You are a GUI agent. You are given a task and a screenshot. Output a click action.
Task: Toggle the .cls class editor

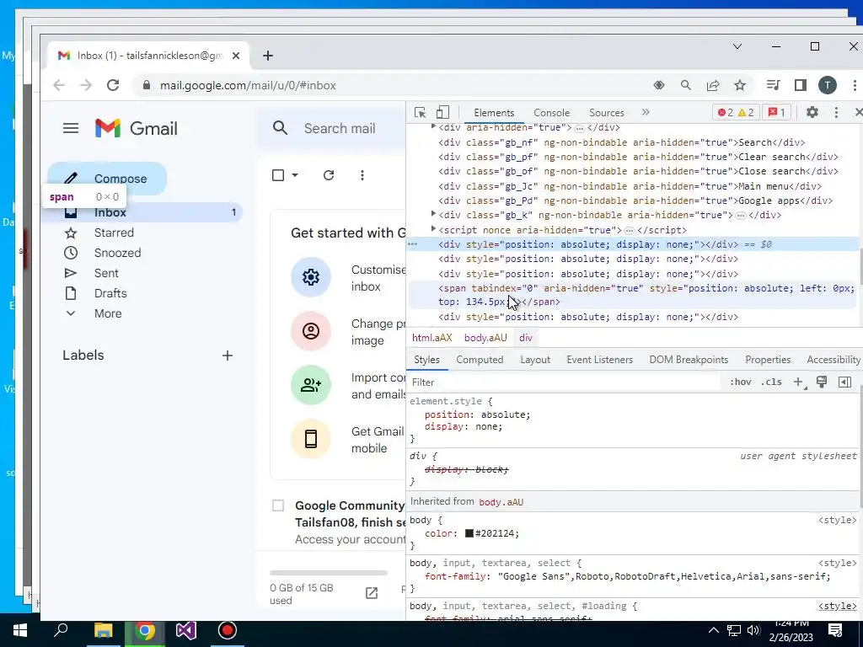click(x=771, y=382)
